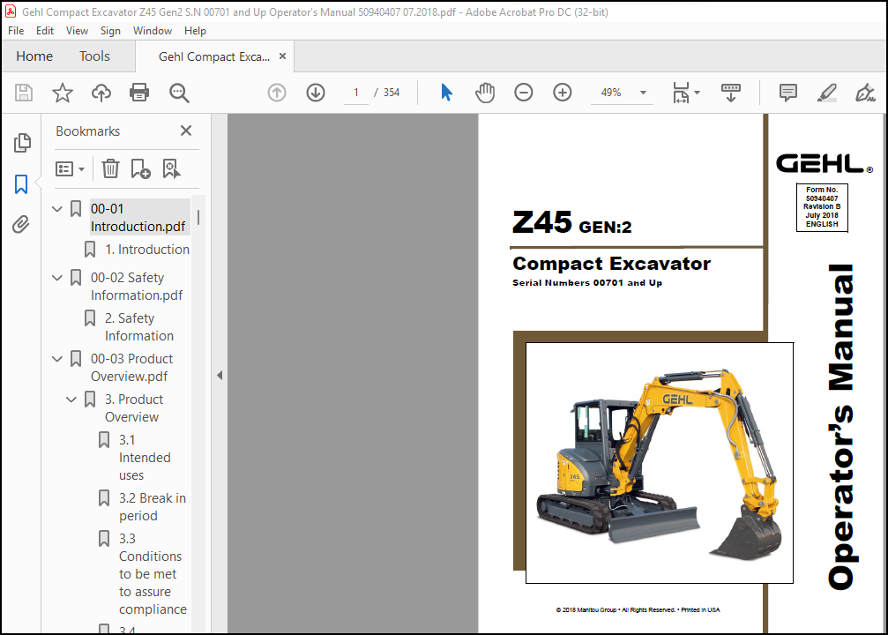Open fit page options dropdown arrow
888x635 pixels.
tap(698, 93)
